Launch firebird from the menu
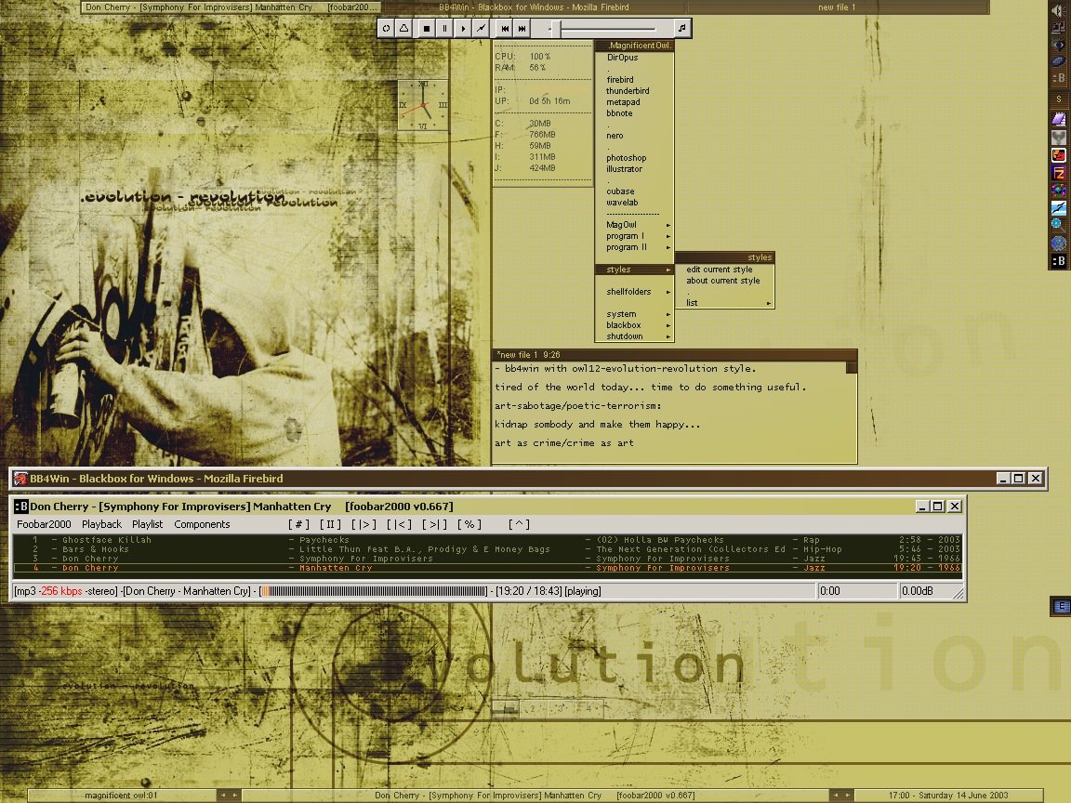1071x803 pixels. coord(620,80)
